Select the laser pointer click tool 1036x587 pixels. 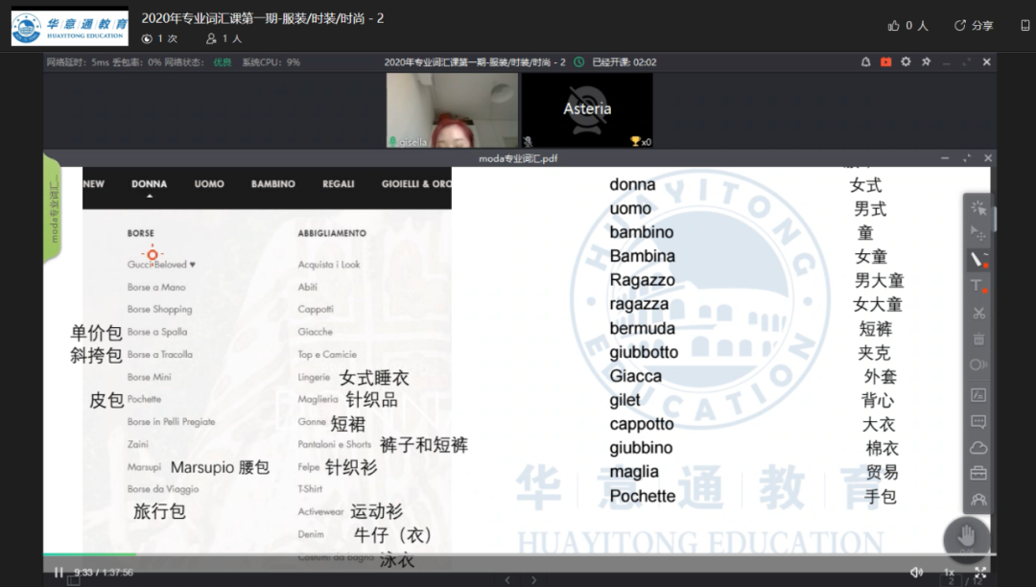[978, 208]
